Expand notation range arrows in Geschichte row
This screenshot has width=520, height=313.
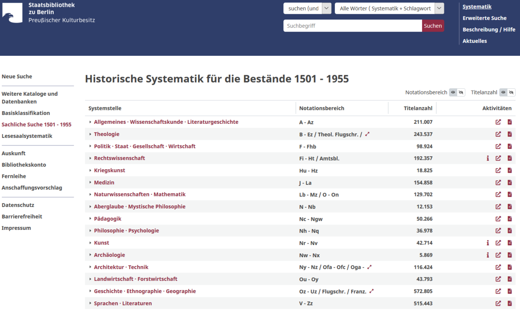(x=371, y=291)
